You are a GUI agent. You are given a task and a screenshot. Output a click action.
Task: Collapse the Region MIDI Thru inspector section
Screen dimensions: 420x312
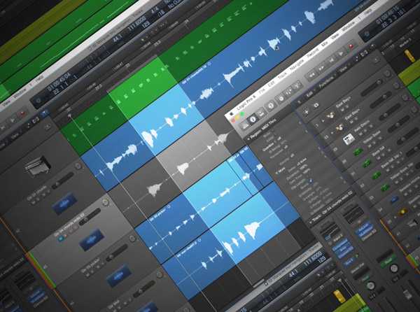coord(248,139)
